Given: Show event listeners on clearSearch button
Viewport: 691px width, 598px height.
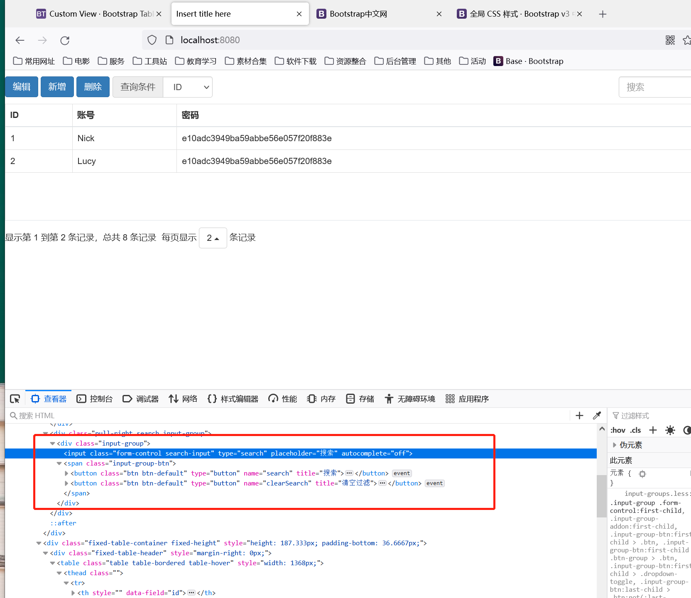Looking at the screenshot, I should [434, 483].
